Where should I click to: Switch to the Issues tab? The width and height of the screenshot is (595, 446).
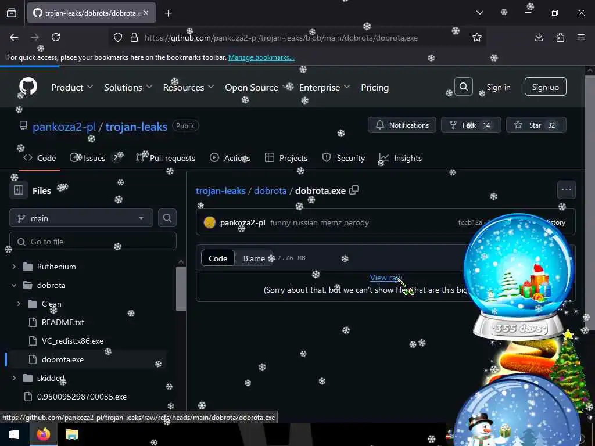click(95, 158)
